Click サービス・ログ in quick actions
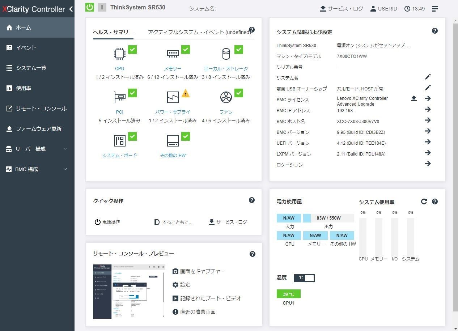This screenshot has width=458, height=331. [x=228, y=222]
